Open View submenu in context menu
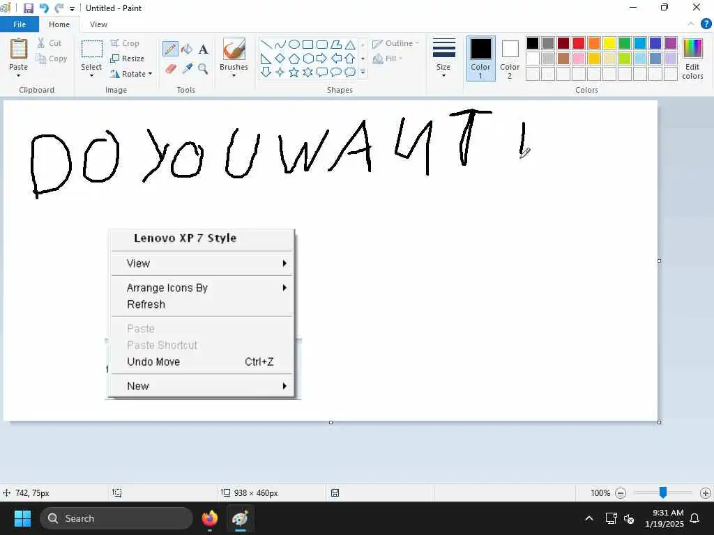 202,263
